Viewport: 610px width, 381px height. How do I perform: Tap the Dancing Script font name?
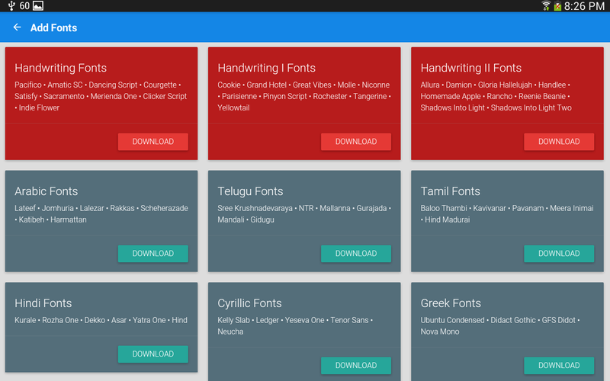coord(113,85)
